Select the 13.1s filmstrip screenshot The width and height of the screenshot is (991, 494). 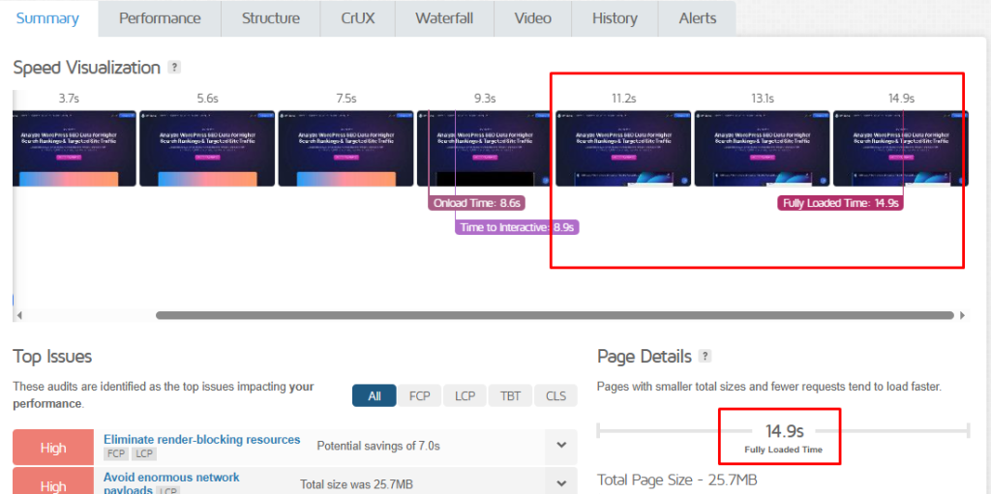763,149
